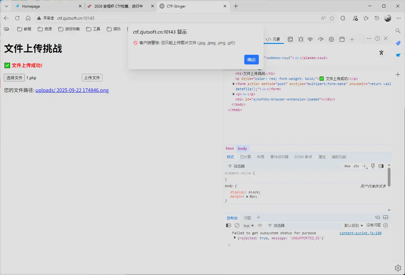405x275 pixels.
Task: Open the uploads PNG file path link
Action: [x=72, y=90]
